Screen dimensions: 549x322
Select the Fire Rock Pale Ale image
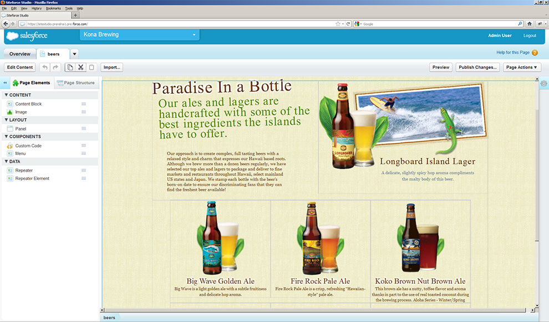(x=321, y=238)
